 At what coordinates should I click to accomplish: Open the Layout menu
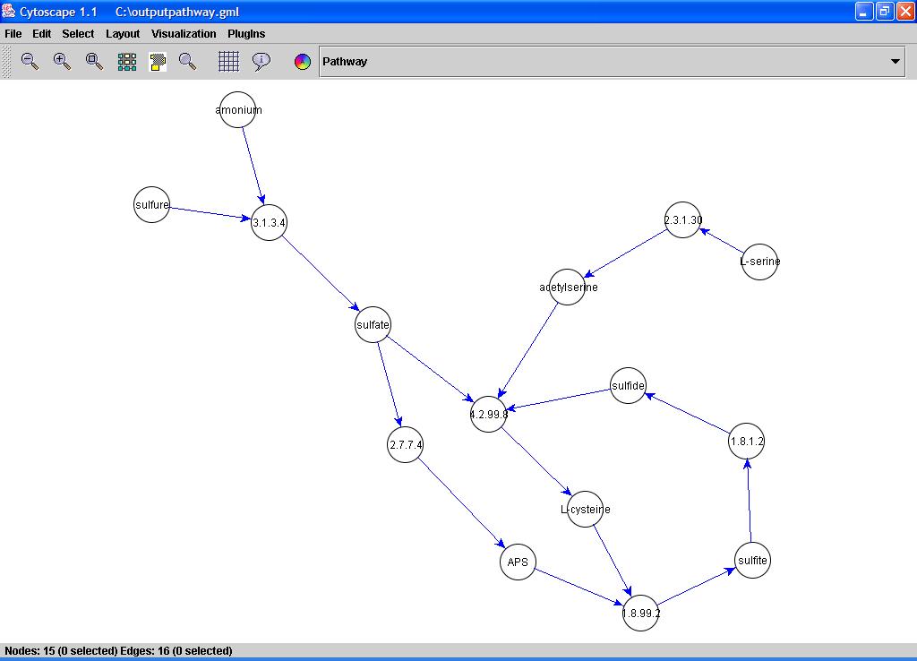pyautogui.click(x=123, y=34)
